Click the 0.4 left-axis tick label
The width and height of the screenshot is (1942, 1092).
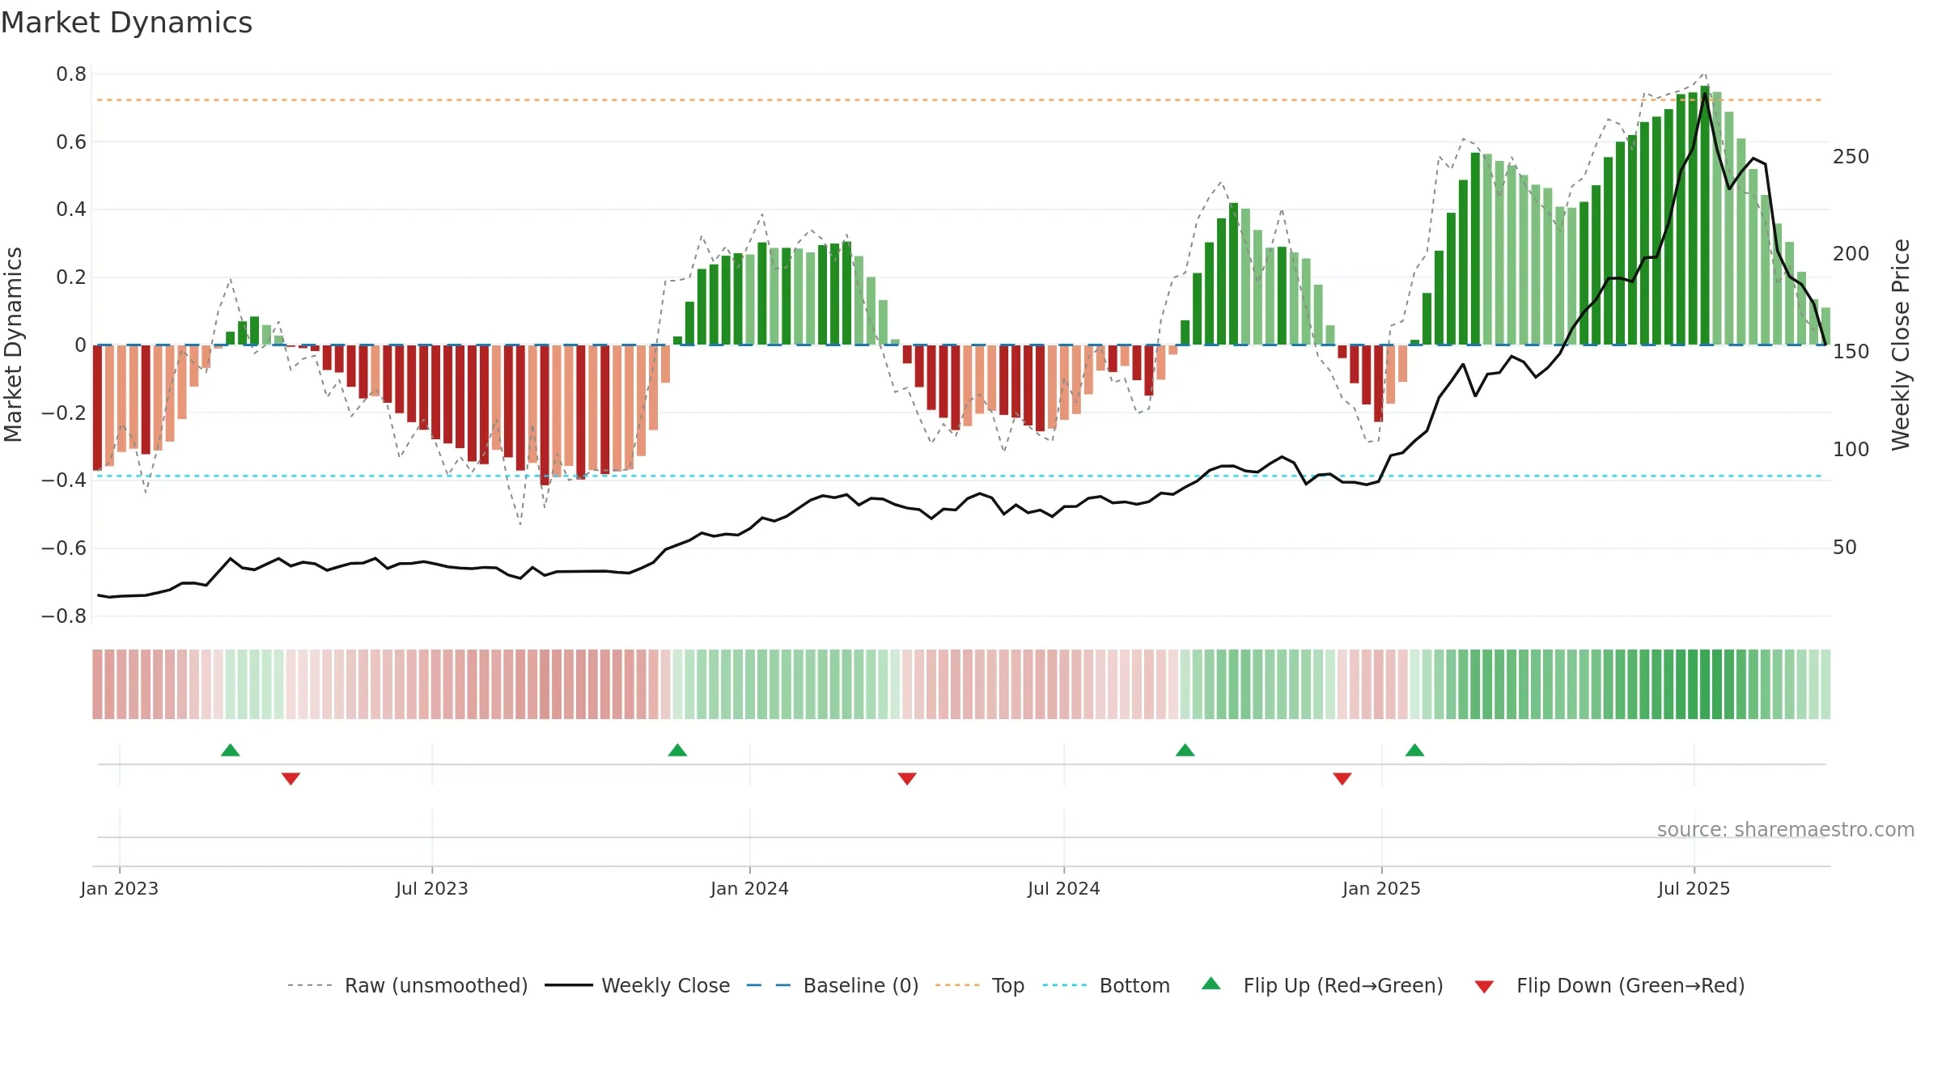[x=71, y=210]
